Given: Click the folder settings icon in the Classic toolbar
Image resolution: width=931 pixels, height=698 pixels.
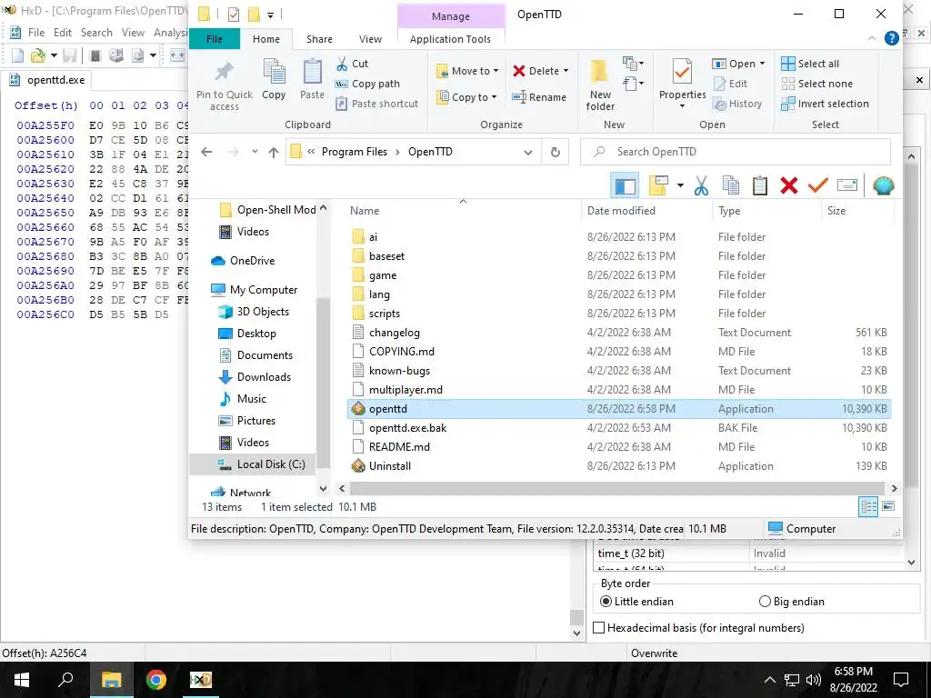Looking at the screenshot, I should 658,185.
